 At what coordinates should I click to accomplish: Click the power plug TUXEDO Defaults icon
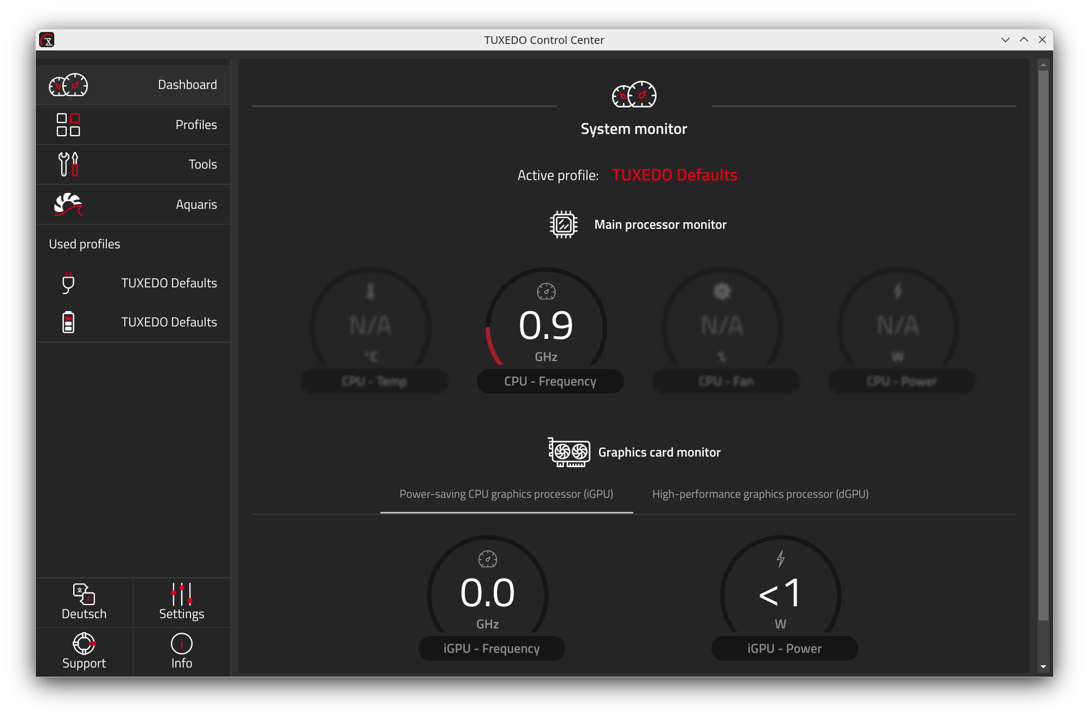(x=68, y=283)
